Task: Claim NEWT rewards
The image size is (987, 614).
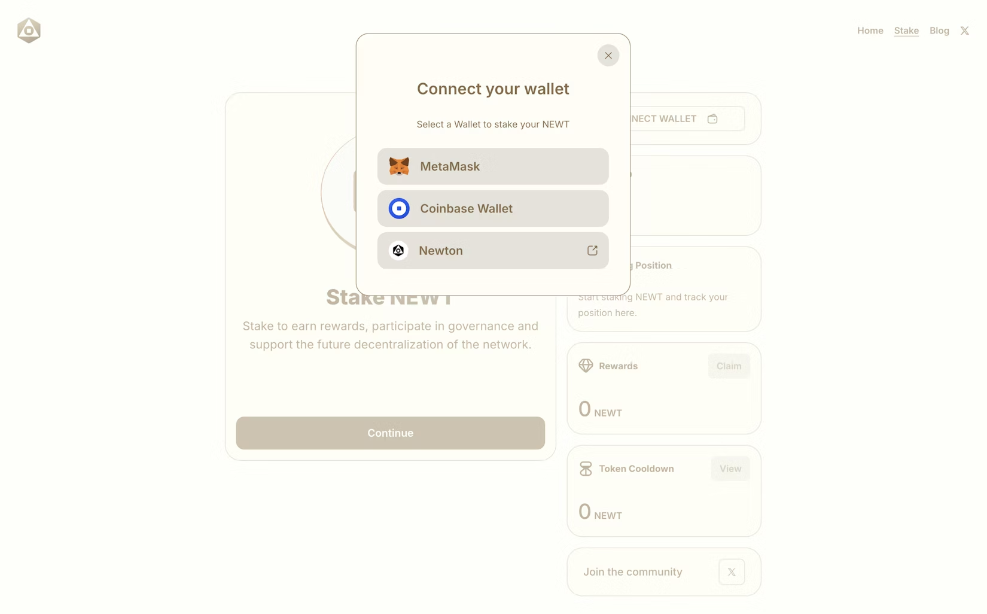Action: click(x=729, y=366)
